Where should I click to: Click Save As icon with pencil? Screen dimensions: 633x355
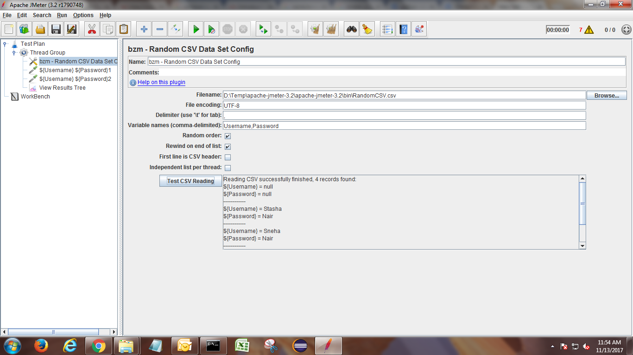(x=72, y=29)
